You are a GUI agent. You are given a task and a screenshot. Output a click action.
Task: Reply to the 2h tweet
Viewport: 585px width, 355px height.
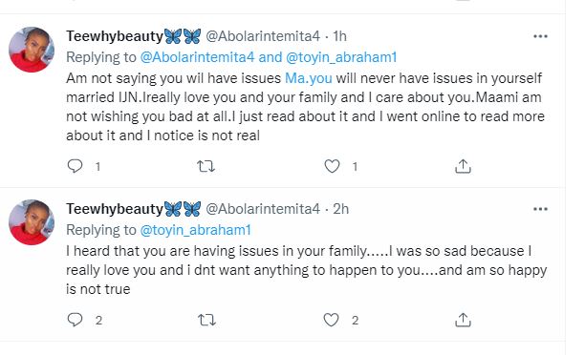75,320
